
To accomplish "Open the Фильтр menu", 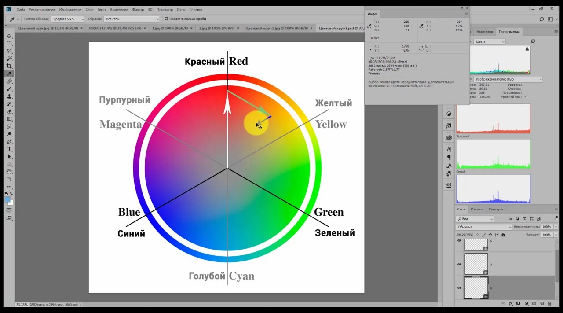I will (x=138, y=9).
